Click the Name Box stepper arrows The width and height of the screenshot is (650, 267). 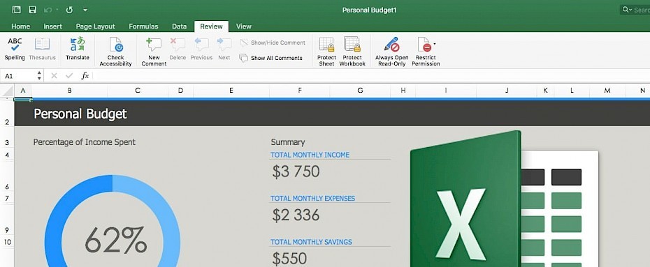[39, 76]
